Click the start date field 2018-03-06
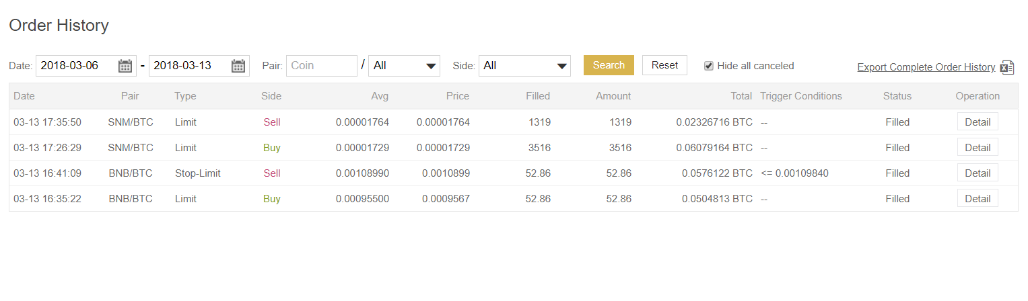 click(76, 66)
